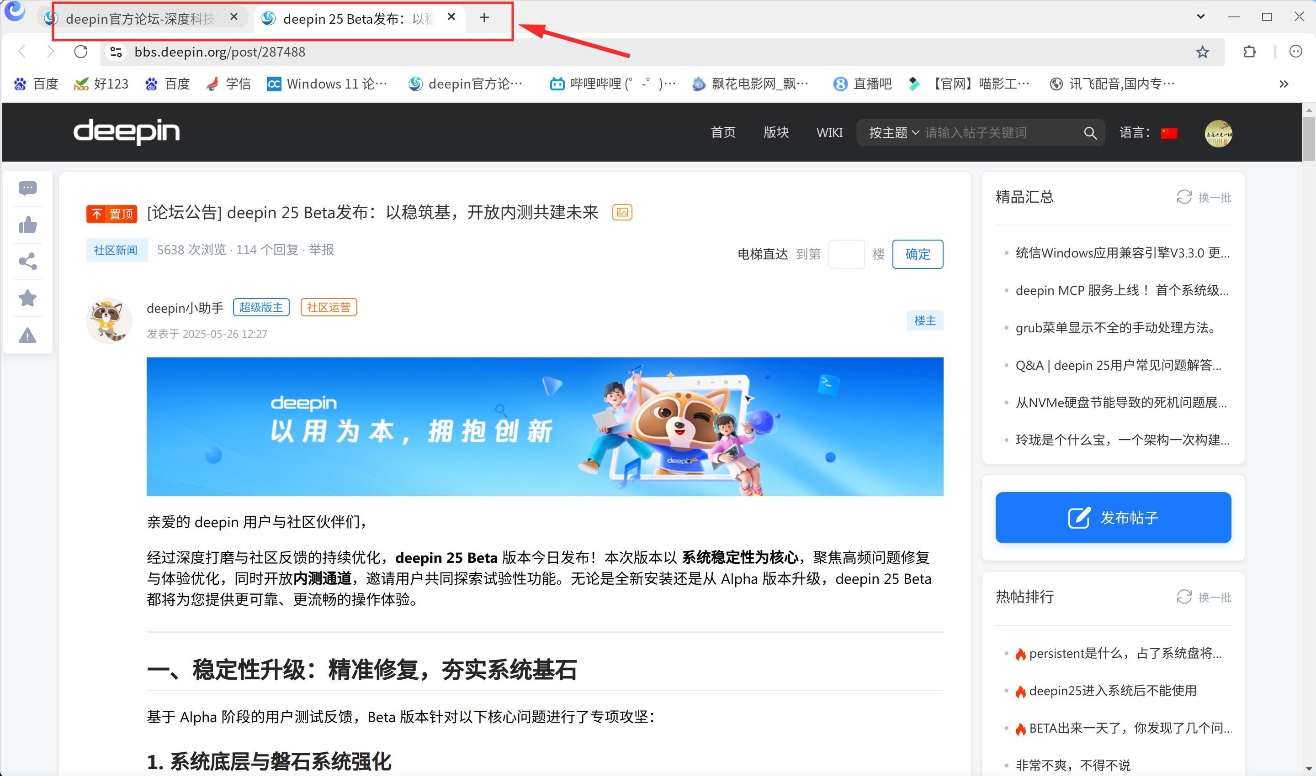Click the page vertical scrollbar thumb

[1309, 139]
